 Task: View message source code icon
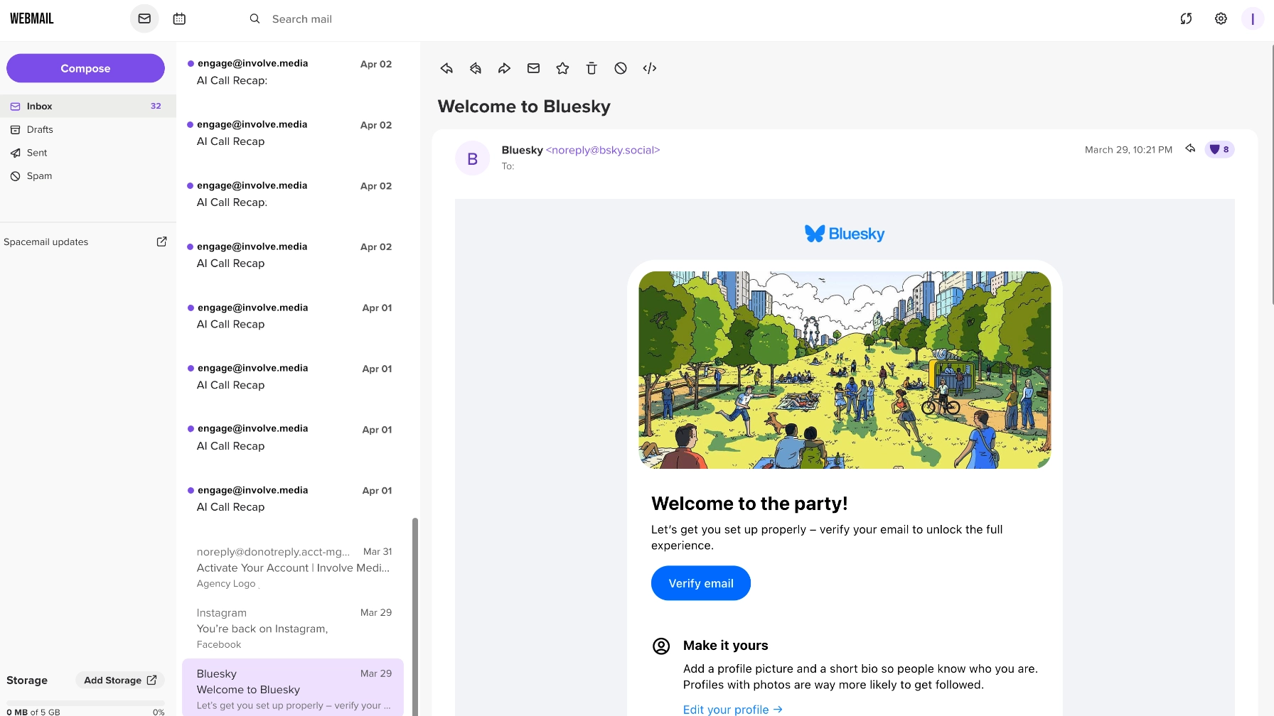click(x=650, y=68)
